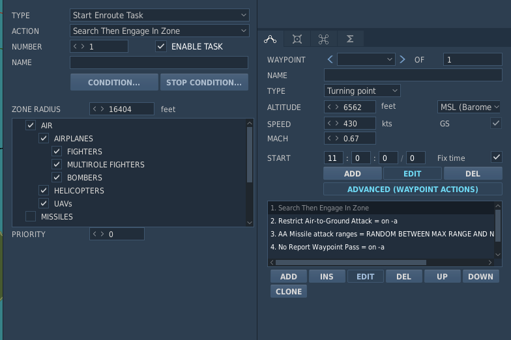Increase the PRIORITY value
Screen dimensions: 511x340
[102, 234]
